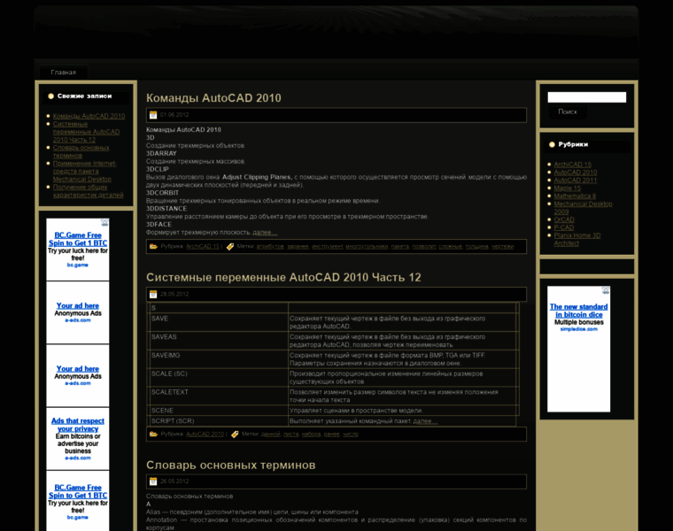This screenshot has height=531, width=673.
Task: Click the search input field
Action: point(587,97)
